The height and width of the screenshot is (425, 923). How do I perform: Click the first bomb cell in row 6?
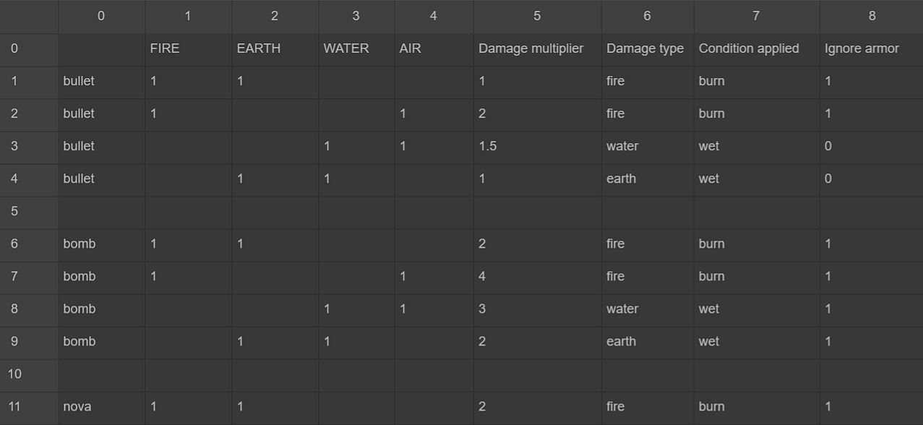101,244
